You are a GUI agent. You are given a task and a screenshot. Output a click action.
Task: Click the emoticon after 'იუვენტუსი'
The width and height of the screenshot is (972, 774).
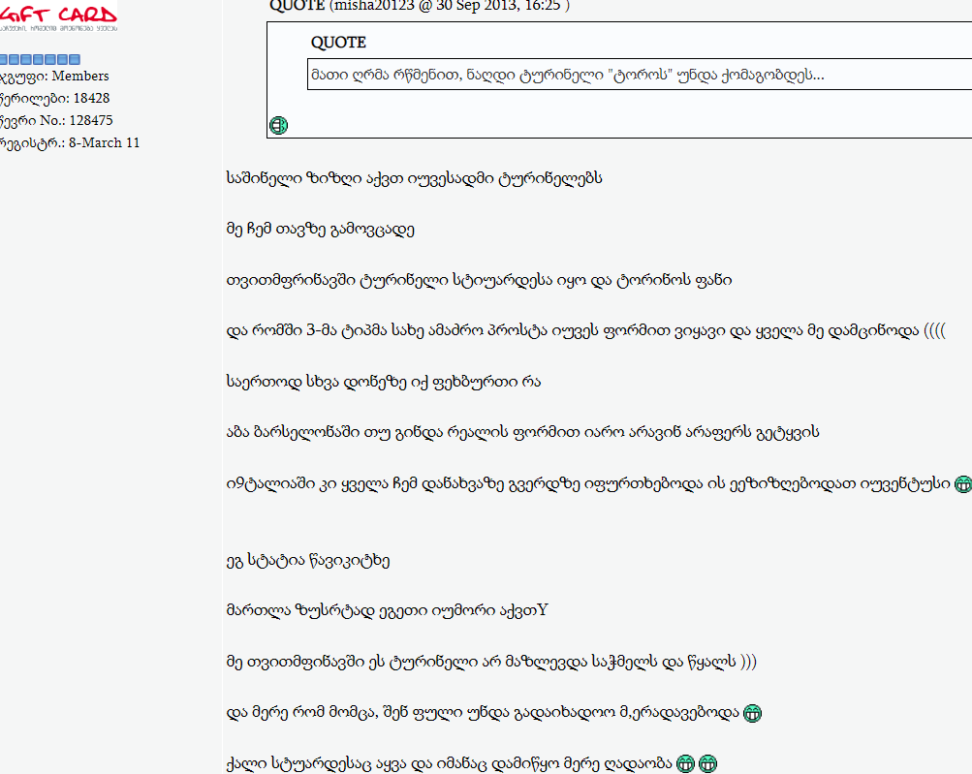coord(962,484)
